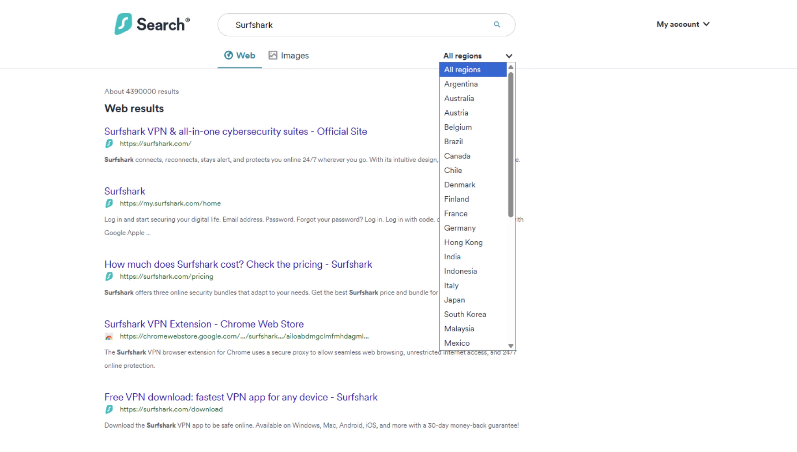
Task: Choose Malaysia in the region list
Action: pyautogui.click(x=473, y=329)
